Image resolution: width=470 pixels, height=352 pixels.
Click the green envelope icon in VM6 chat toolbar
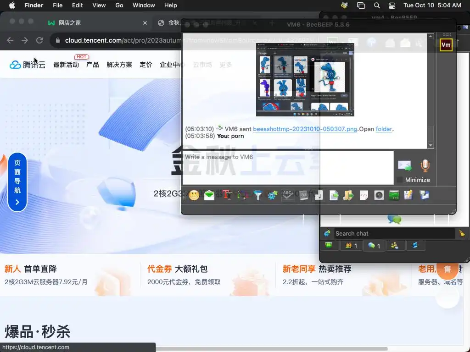pyautogui.click(x=209, y=195)
